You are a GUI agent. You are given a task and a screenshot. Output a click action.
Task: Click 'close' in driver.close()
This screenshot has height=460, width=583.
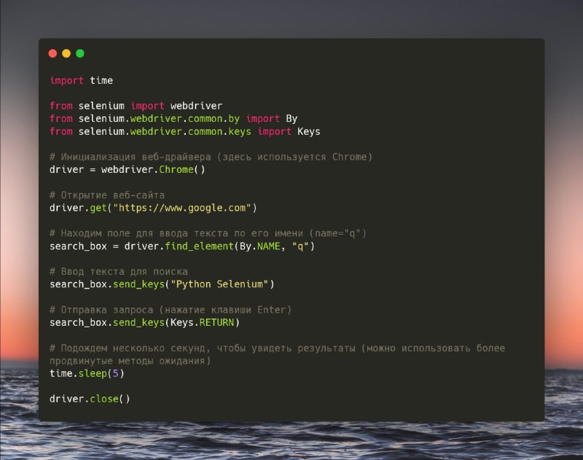[x=104, y=399]
